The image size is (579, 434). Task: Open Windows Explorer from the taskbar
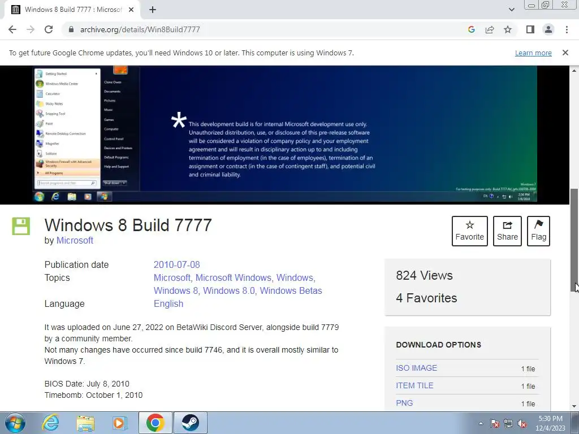[85, 423]
